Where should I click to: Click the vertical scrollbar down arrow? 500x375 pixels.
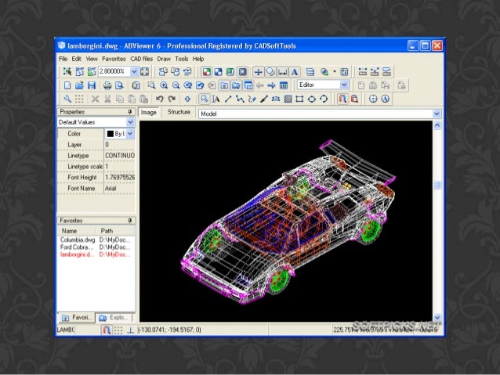(x=437, y=317)
